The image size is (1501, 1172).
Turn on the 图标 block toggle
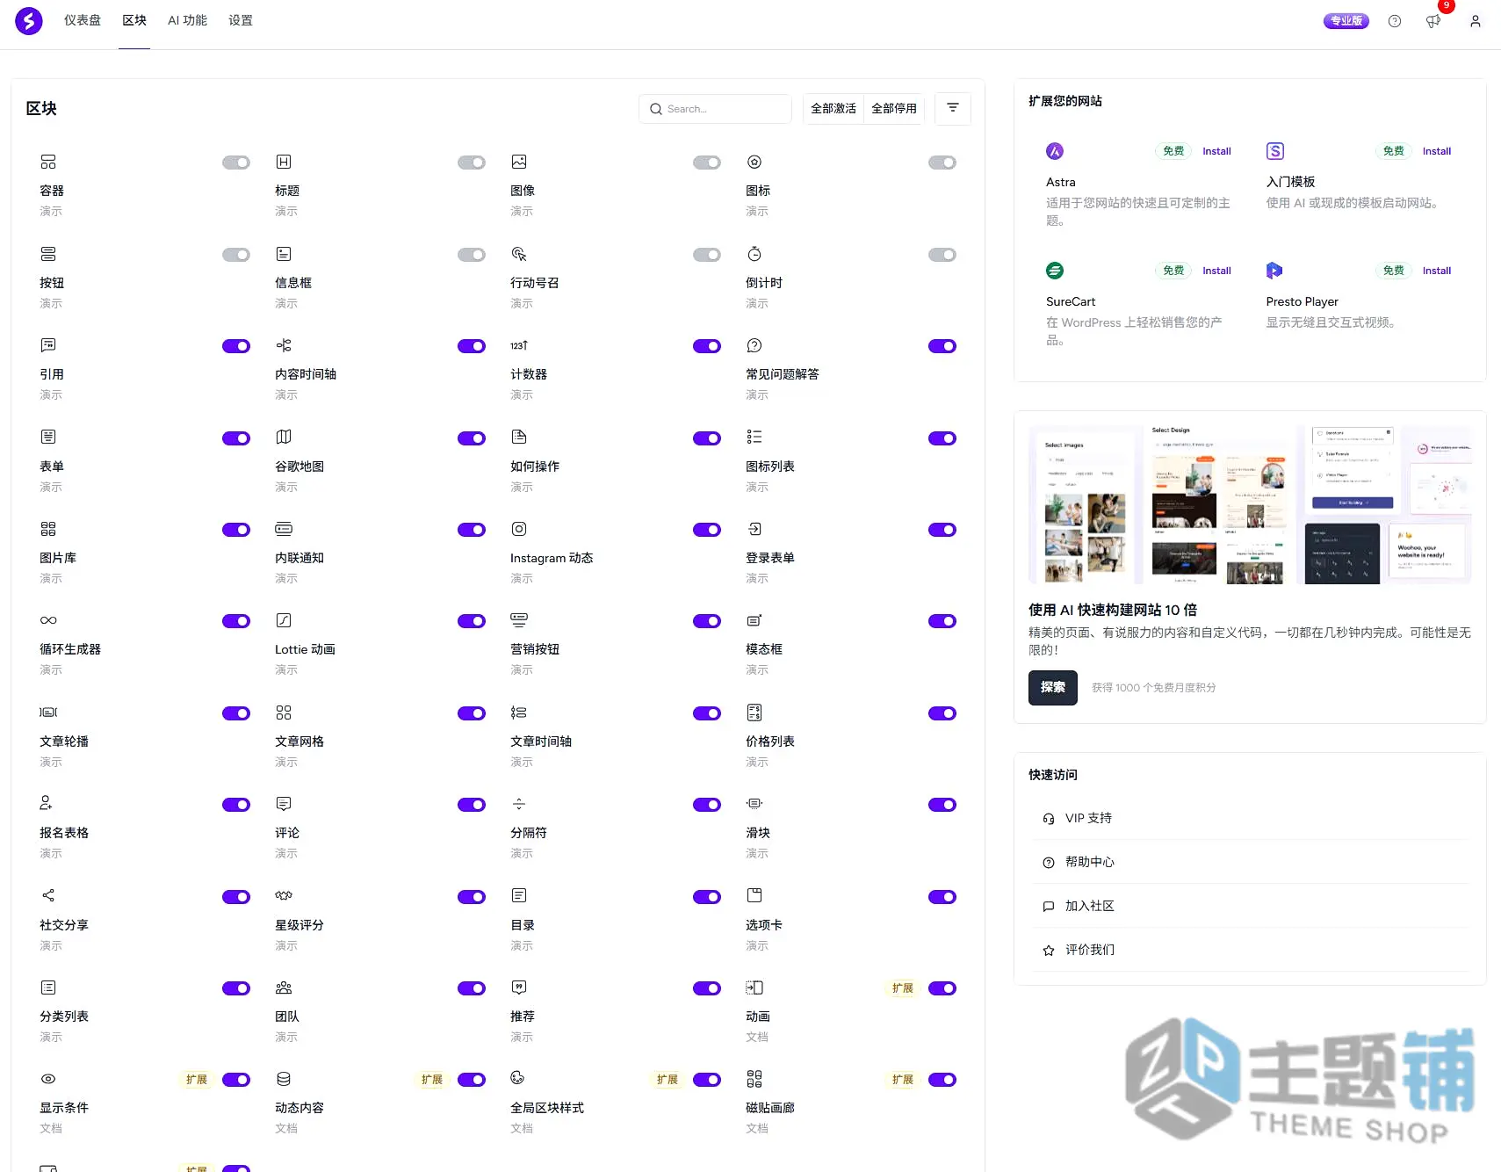click(x=942, y=163)
